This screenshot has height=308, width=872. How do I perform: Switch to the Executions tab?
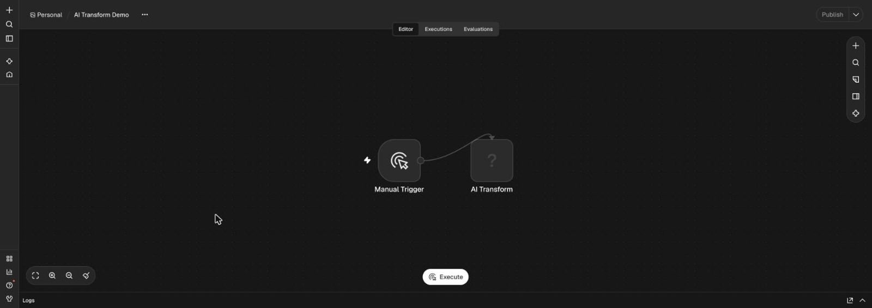439,29
